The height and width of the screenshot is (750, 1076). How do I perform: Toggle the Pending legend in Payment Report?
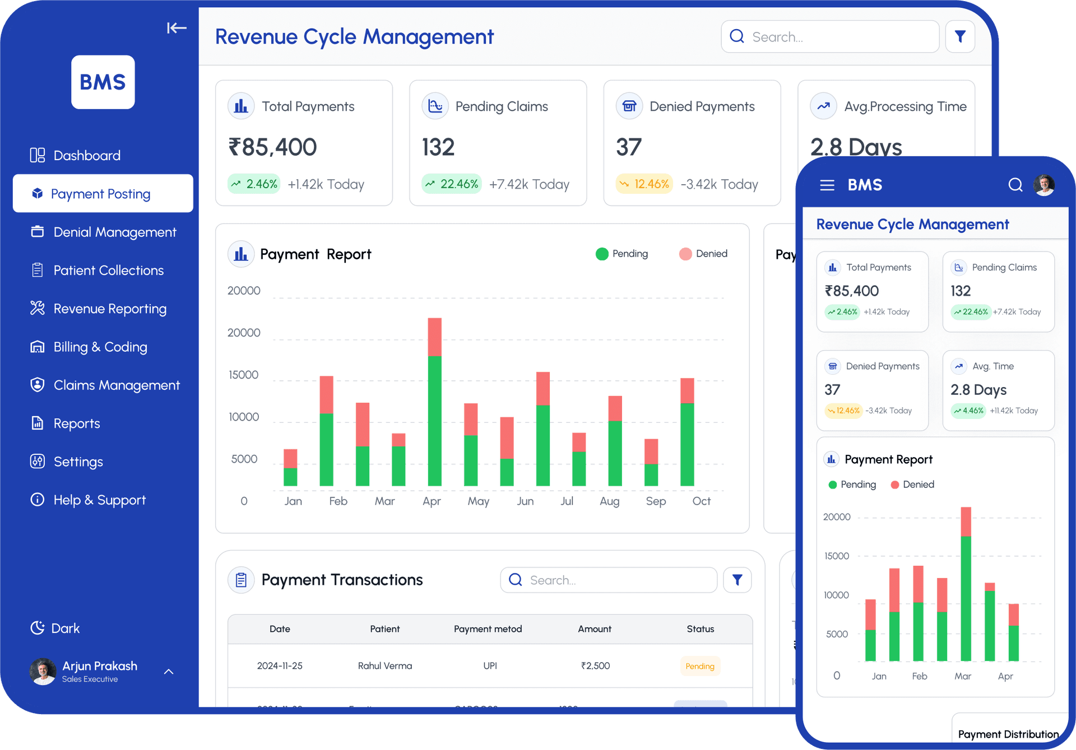click(x=621, y=254)
